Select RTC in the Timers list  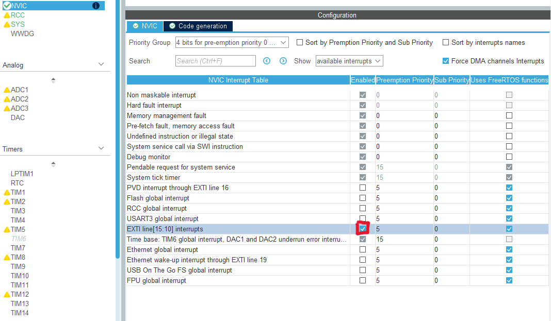17,183
